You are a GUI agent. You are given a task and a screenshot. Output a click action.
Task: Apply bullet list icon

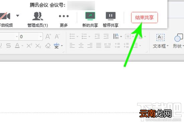tap(72, 36)
